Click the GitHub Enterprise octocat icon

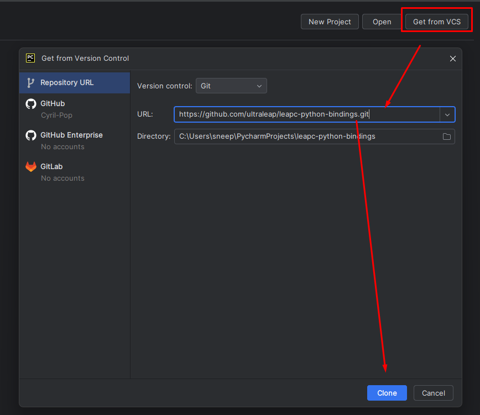pyautogui.click(x=31, y=135)
